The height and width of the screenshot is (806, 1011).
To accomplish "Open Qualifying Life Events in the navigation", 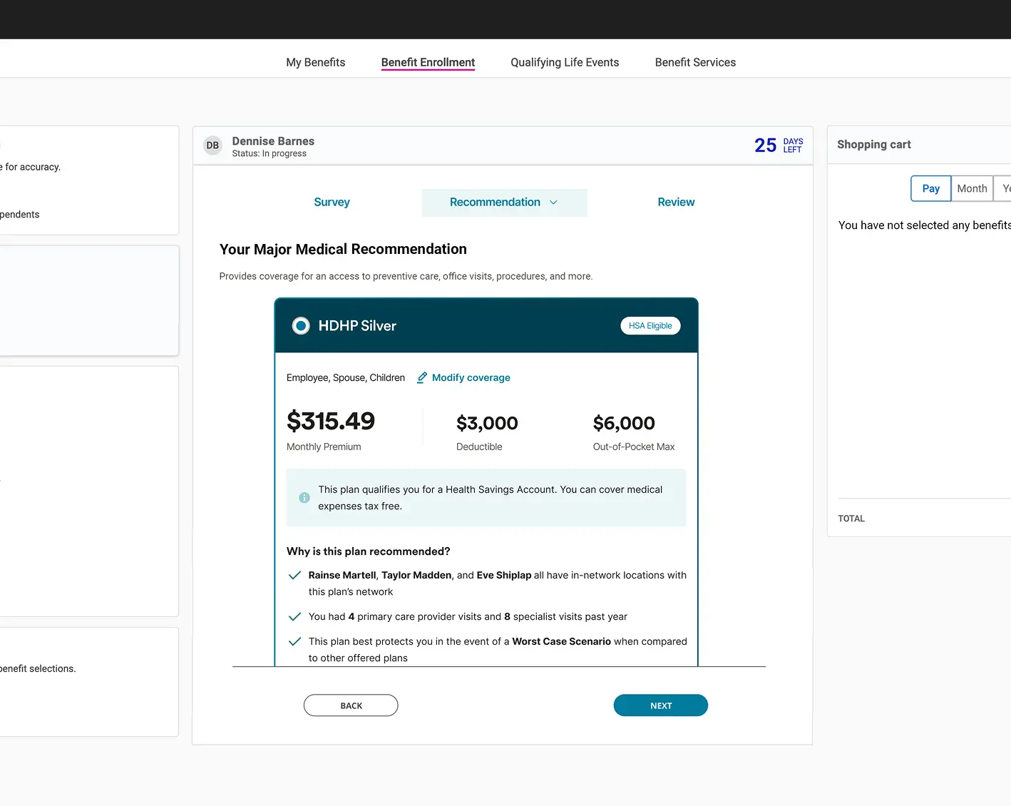I will (565, 62).
